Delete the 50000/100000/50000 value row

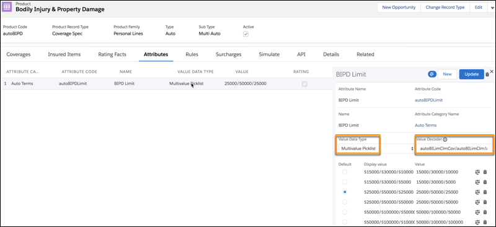pos(485,212)
